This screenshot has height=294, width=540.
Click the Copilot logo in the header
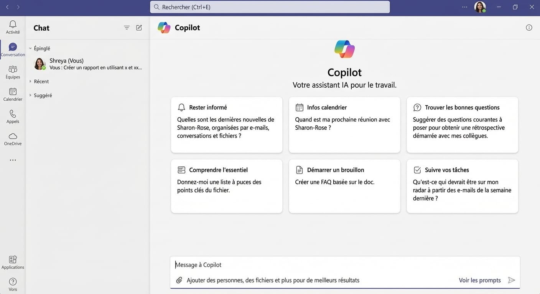(x=164, y=27)
